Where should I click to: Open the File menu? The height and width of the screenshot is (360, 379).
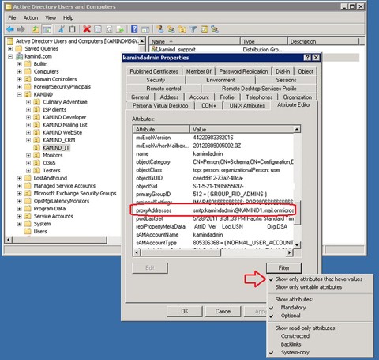point(12,18)
